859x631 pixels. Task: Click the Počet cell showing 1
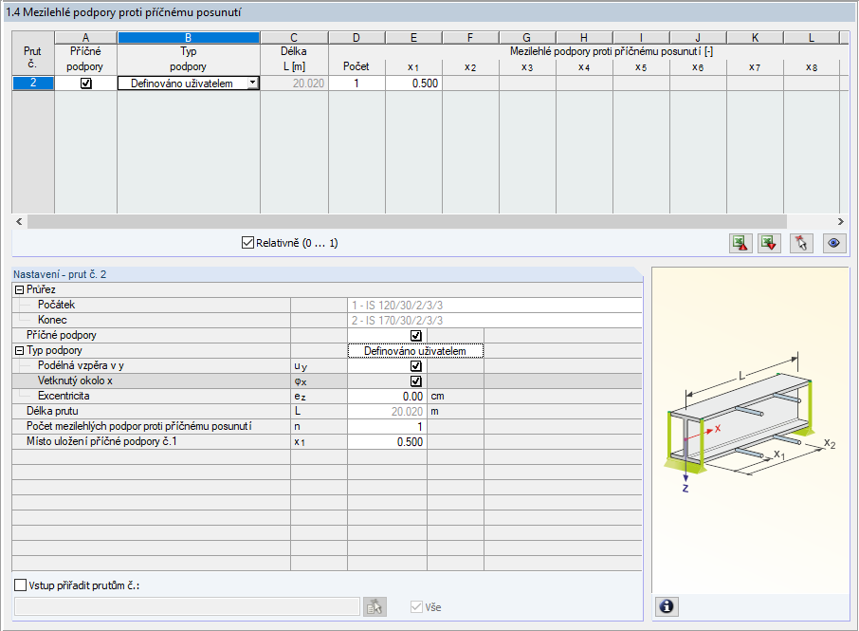(356, 84)
